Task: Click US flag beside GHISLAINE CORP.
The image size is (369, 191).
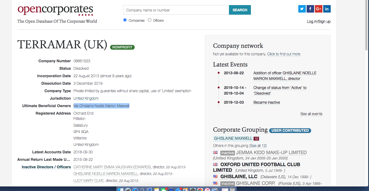Action: pos(215,183)
